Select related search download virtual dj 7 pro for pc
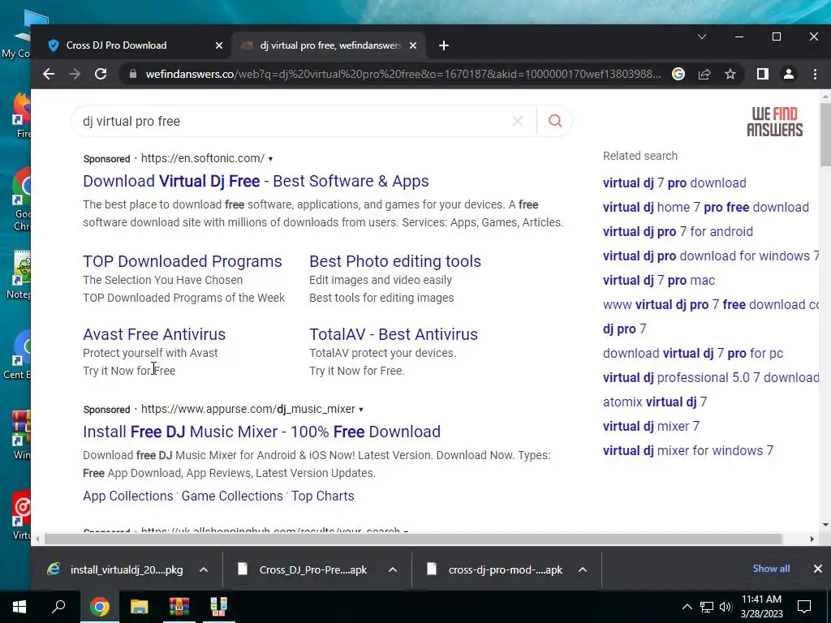Image resolution: width=831 pixels, height=623 pixels. pos(693,354)
